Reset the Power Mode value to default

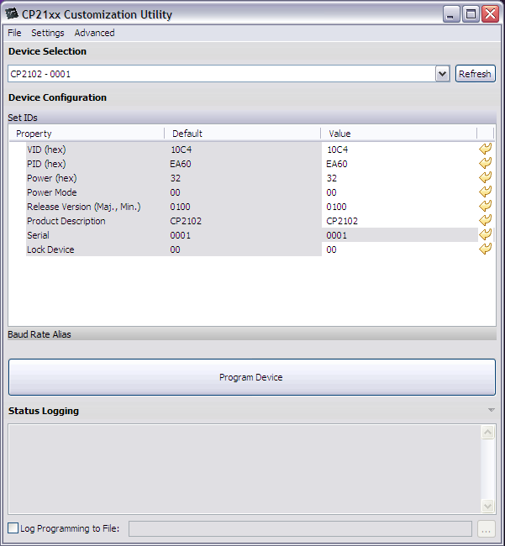(x=485, y=192)
